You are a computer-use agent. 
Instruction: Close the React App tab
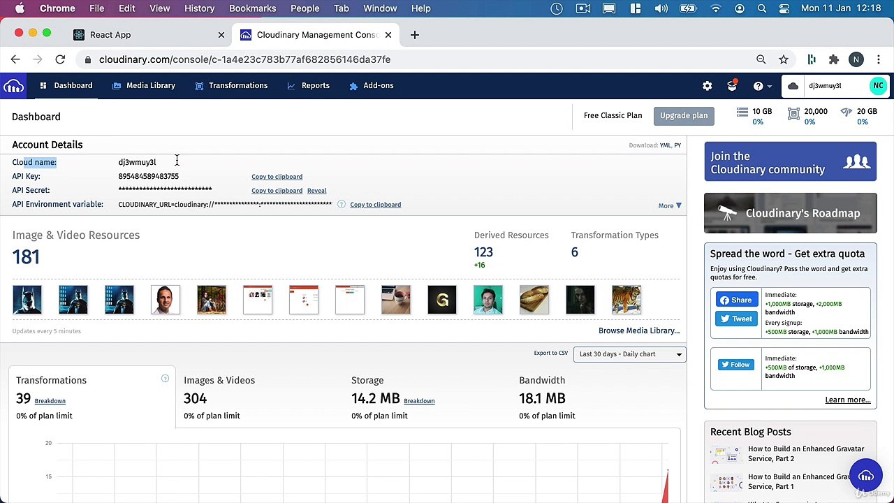tap(221, 35)
